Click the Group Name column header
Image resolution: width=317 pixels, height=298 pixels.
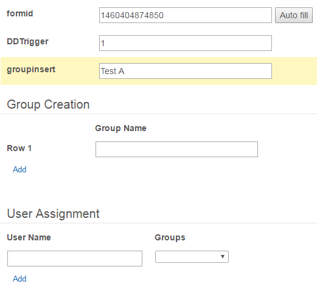[120, 129]
